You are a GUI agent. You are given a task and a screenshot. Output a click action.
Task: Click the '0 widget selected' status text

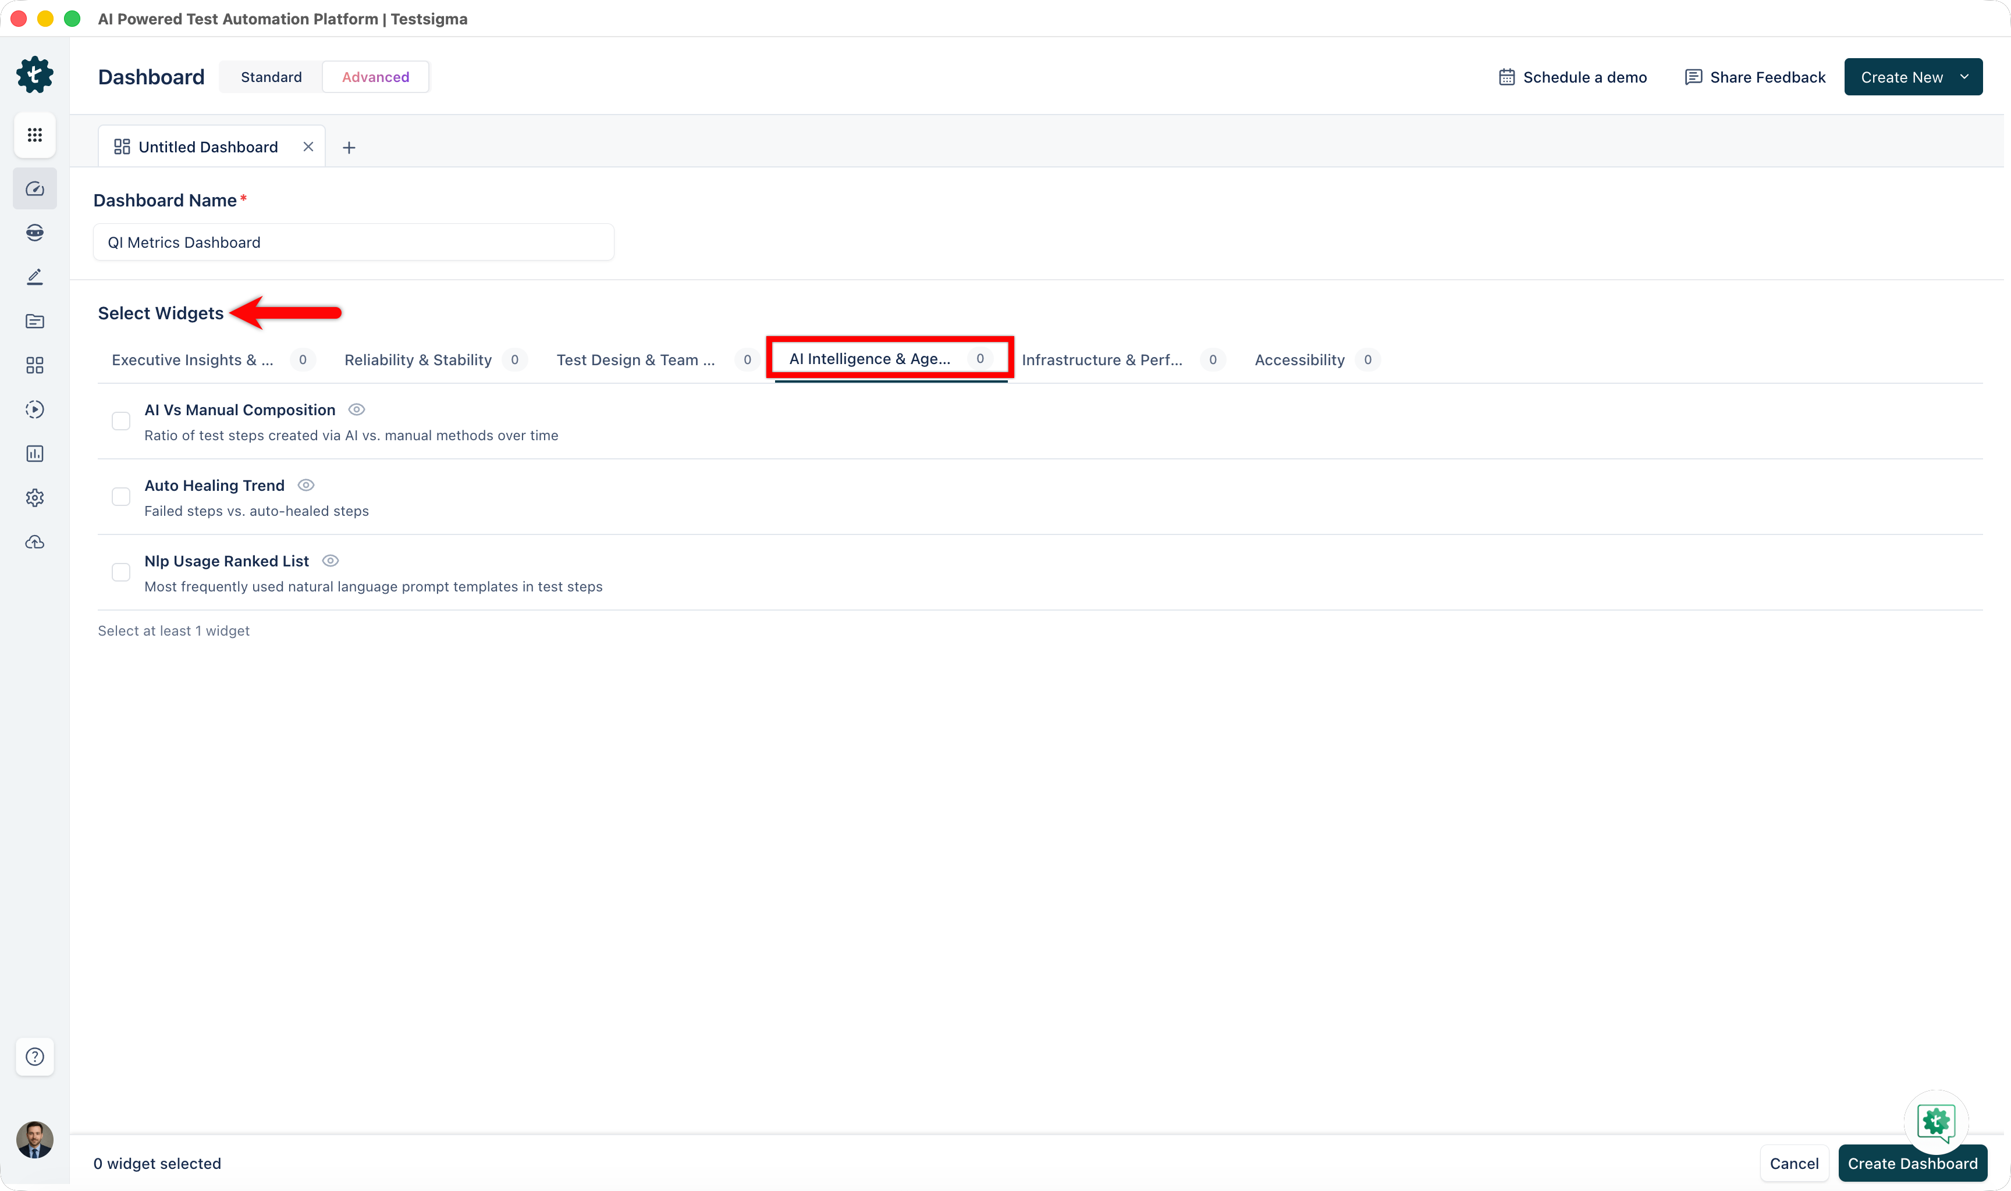click(157, 1164)
